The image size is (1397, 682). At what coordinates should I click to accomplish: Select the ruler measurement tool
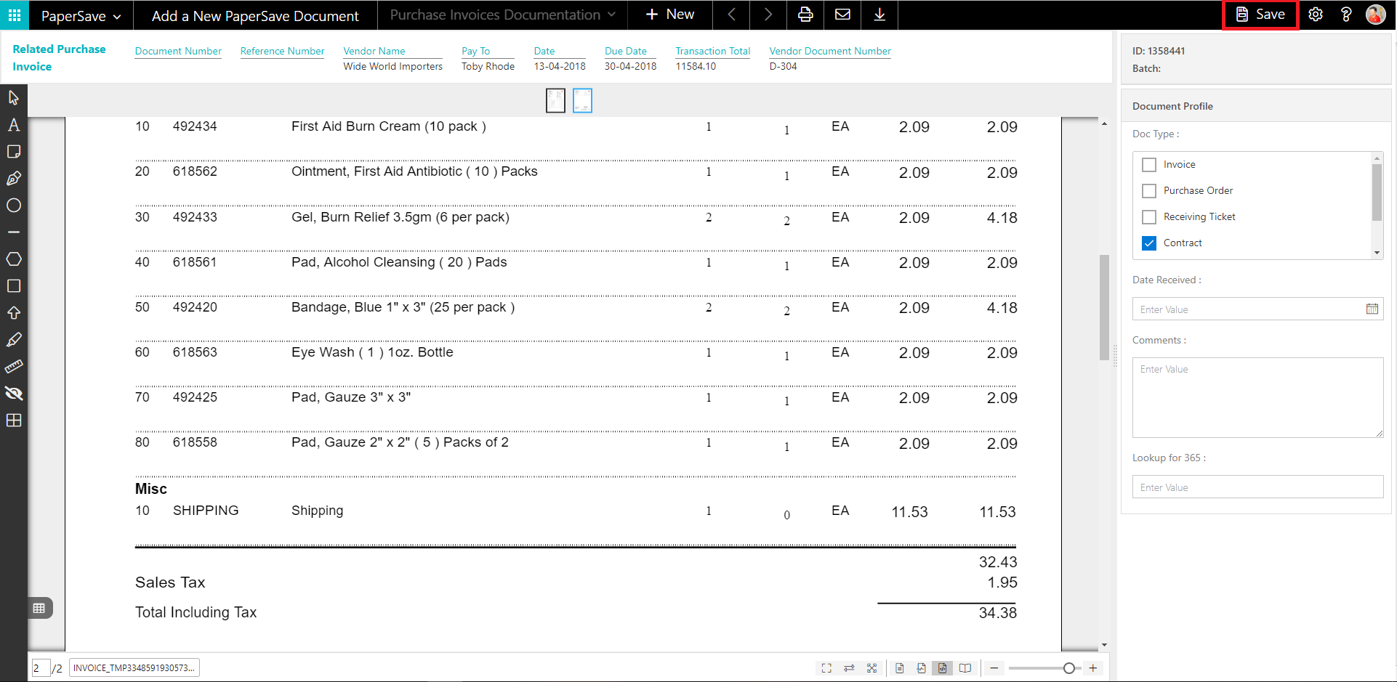pos(13,367)
